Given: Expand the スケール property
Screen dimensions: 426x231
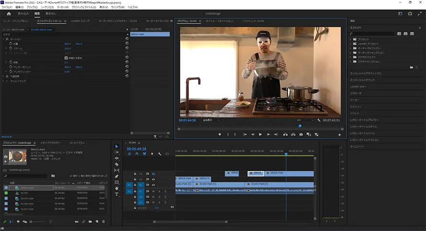Looking at the screenshot, I should [6, 48].
